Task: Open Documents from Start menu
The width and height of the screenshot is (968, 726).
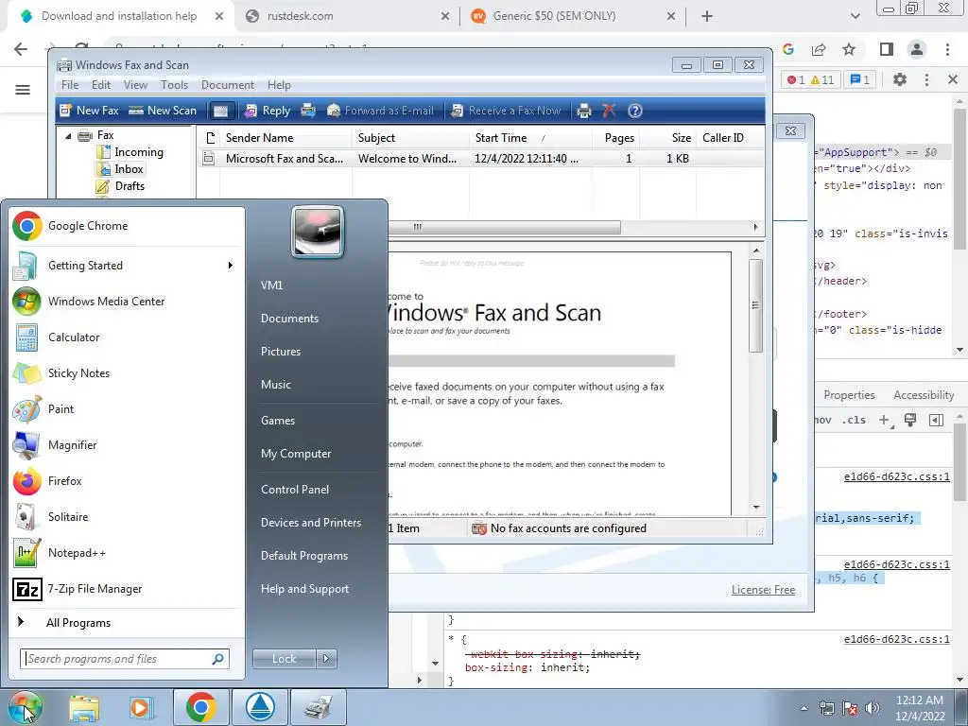Action: [289, 319]
